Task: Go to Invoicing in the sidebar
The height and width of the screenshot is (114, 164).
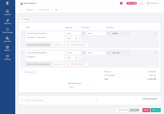Action: [7, 21]
